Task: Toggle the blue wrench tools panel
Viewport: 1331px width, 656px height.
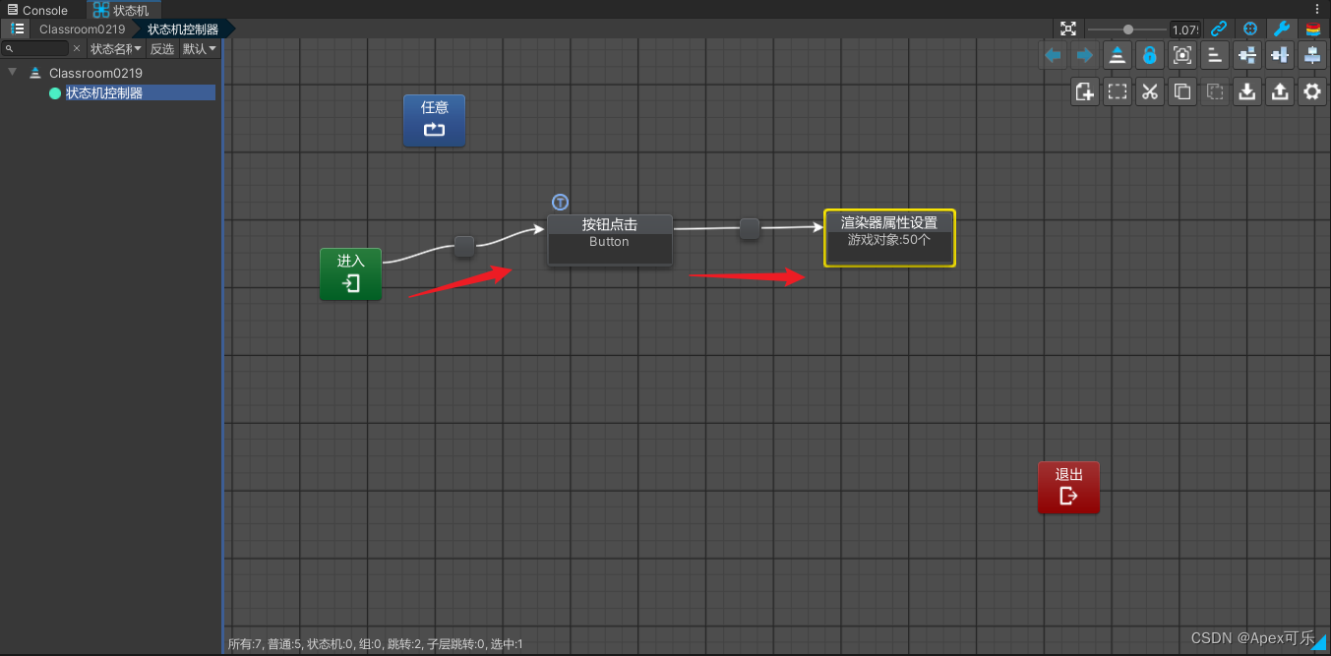Action: (1282, 29)
